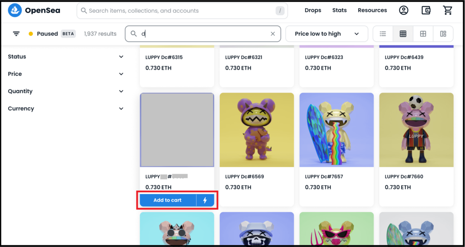Open the LUPPY Dc#7660 soccer thumbnail
Screen dimensions: 465x247
416,130
